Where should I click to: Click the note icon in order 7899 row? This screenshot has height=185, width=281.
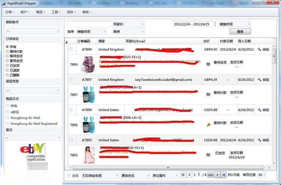208,64
